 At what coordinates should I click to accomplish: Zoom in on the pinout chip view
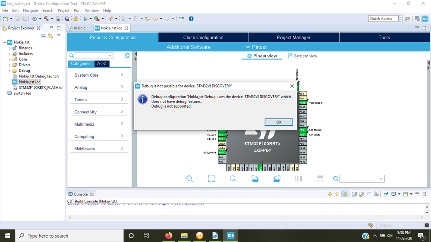(189, 179)
